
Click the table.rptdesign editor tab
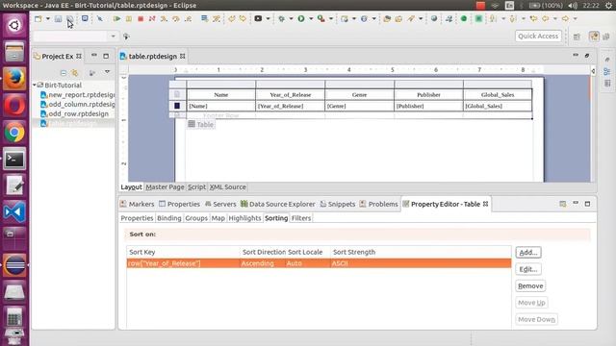[152, 56]
